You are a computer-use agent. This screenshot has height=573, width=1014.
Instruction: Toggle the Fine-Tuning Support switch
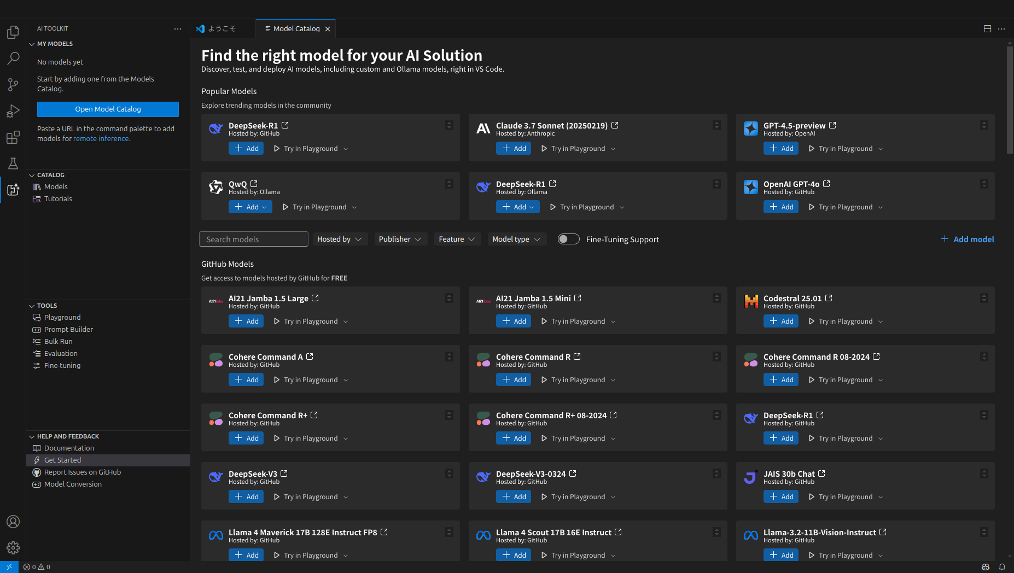point(568,239)
